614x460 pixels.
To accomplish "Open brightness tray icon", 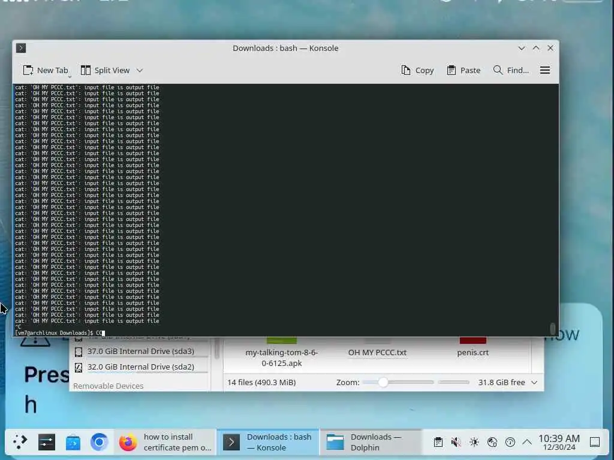I will coord(474,443).
